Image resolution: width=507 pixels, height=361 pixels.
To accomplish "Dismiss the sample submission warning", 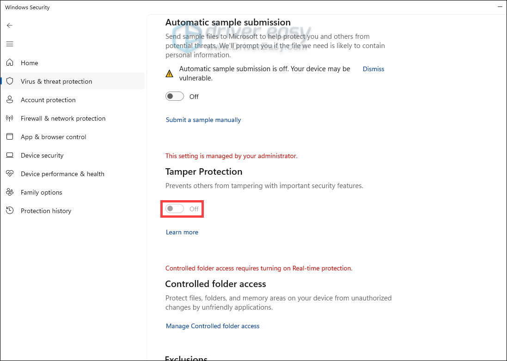I will pos(373,69).
